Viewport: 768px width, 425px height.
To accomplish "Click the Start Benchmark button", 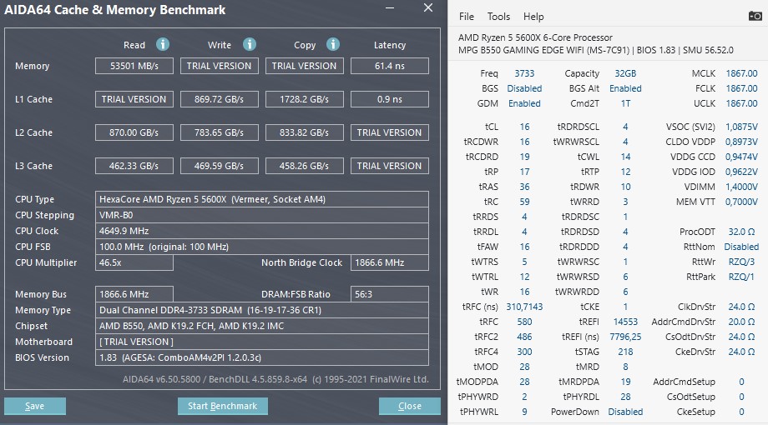I will coord(222,406).
